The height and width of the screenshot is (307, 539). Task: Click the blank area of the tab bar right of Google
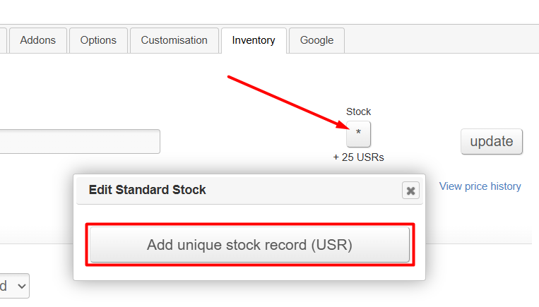point(438,40)
